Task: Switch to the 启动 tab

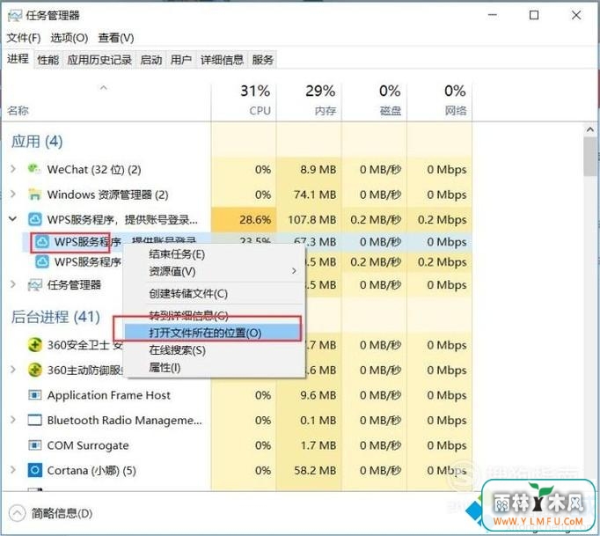Action: (151, 60)
